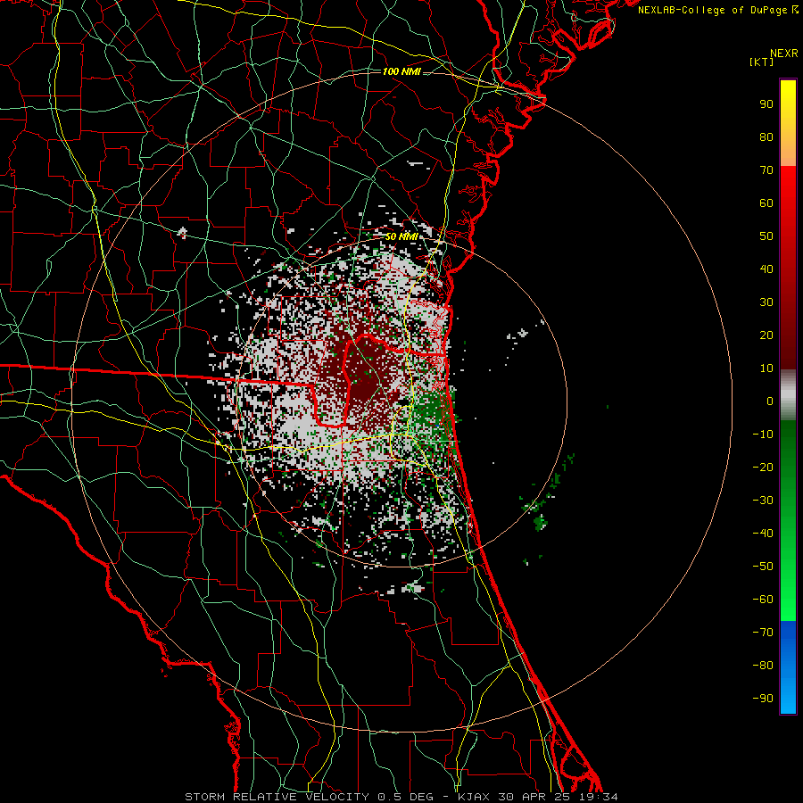803x803 pixels.
Task: Pick the orange segment of the velocity color bar
Action: 788,151
